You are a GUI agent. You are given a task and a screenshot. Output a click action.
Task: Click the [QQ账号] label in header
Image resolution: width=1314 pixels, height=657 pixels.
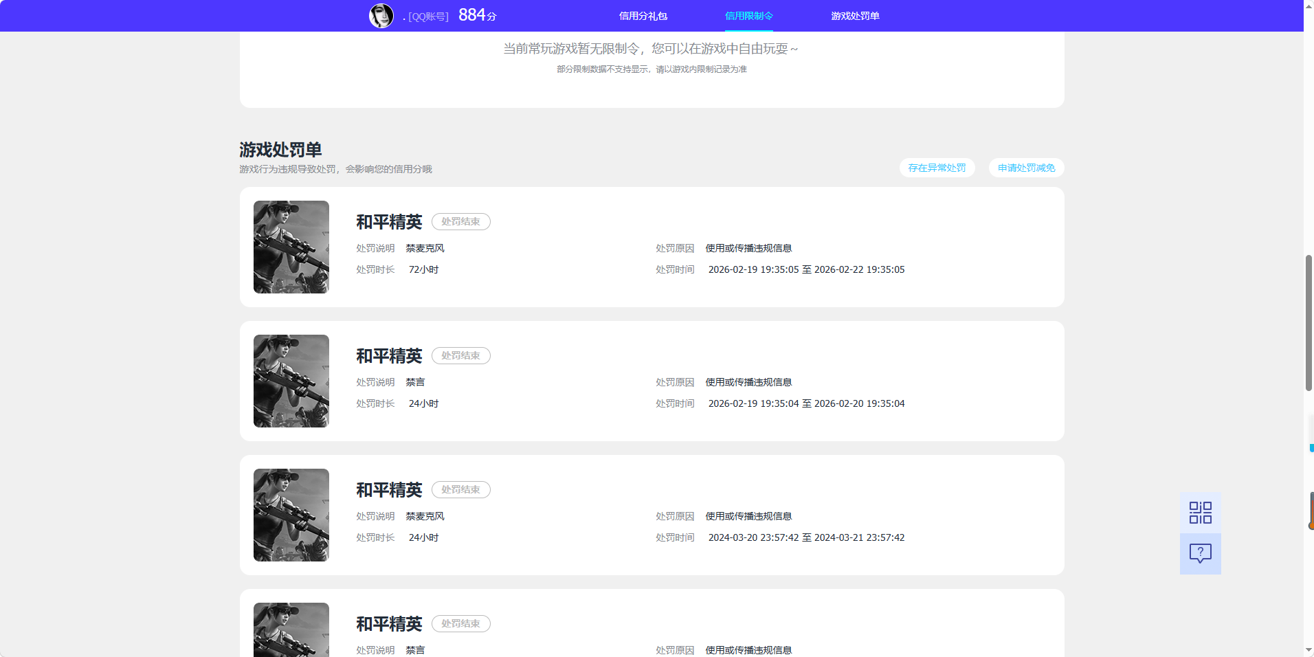tap(428, 16)
